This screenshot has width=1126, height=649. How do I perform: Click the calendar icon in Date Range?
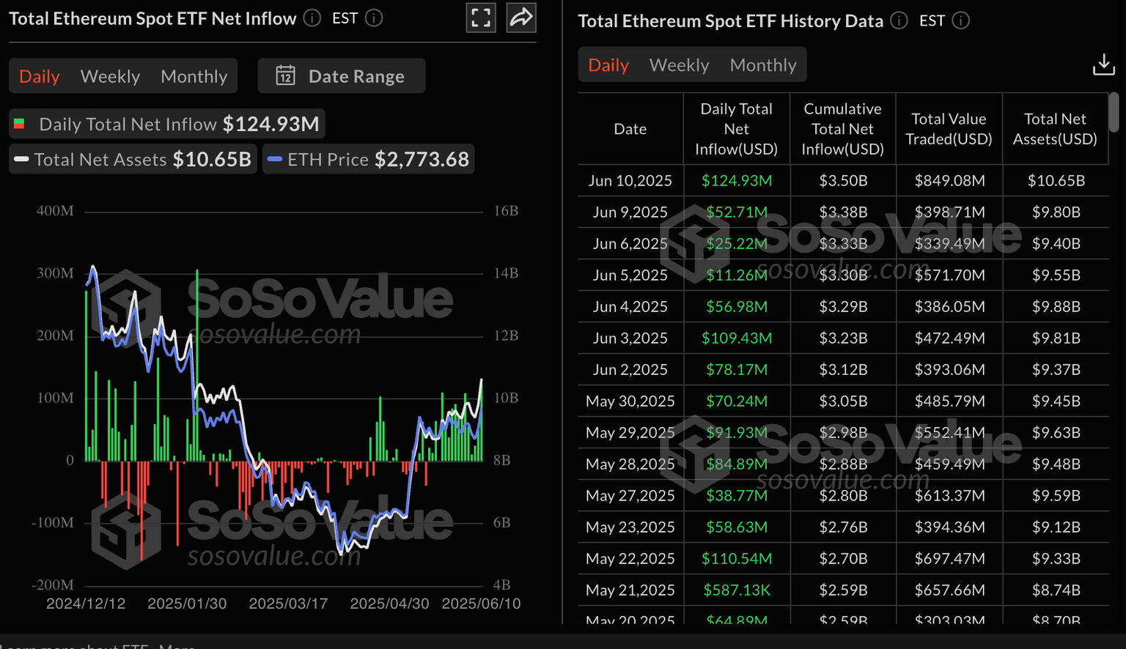285,75
